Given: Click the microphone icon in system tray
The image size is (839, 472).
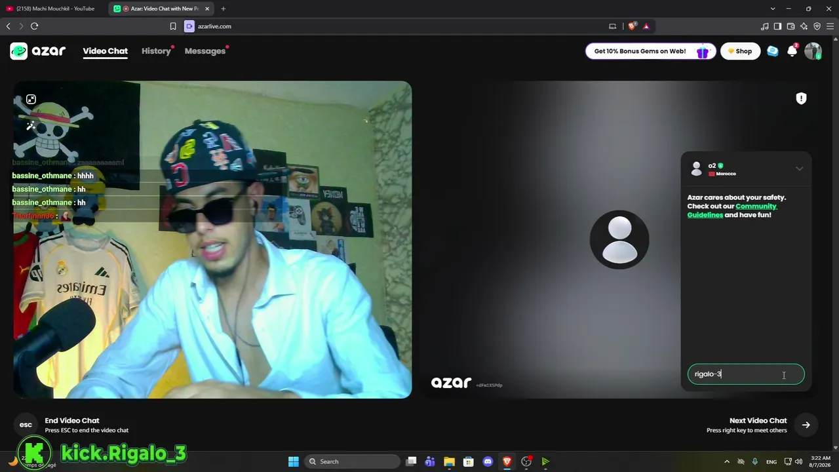Looking at the screenshot, I should pos(755,462).
